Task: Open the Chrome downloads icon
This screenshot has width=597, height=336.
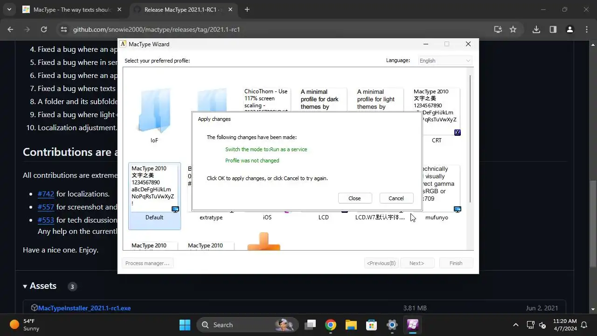Action: [x=536, y=29]
